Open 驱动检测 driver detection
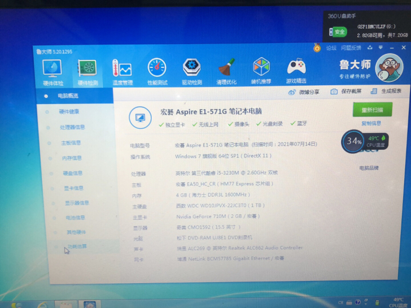Viewport: 411px width, 308px height. [192, 72]
